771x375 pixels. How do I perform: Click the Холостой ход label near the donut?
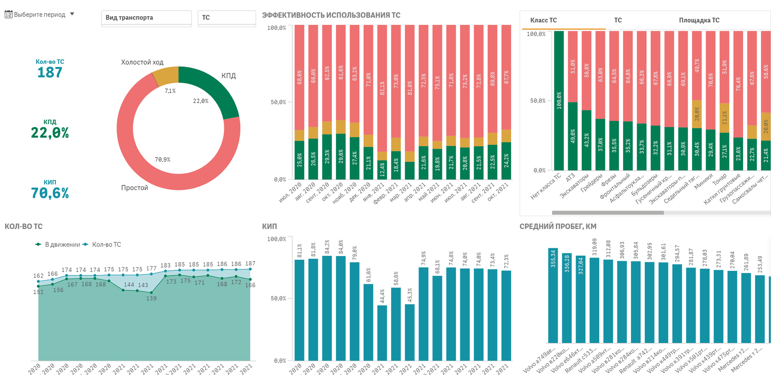(142, 62)
